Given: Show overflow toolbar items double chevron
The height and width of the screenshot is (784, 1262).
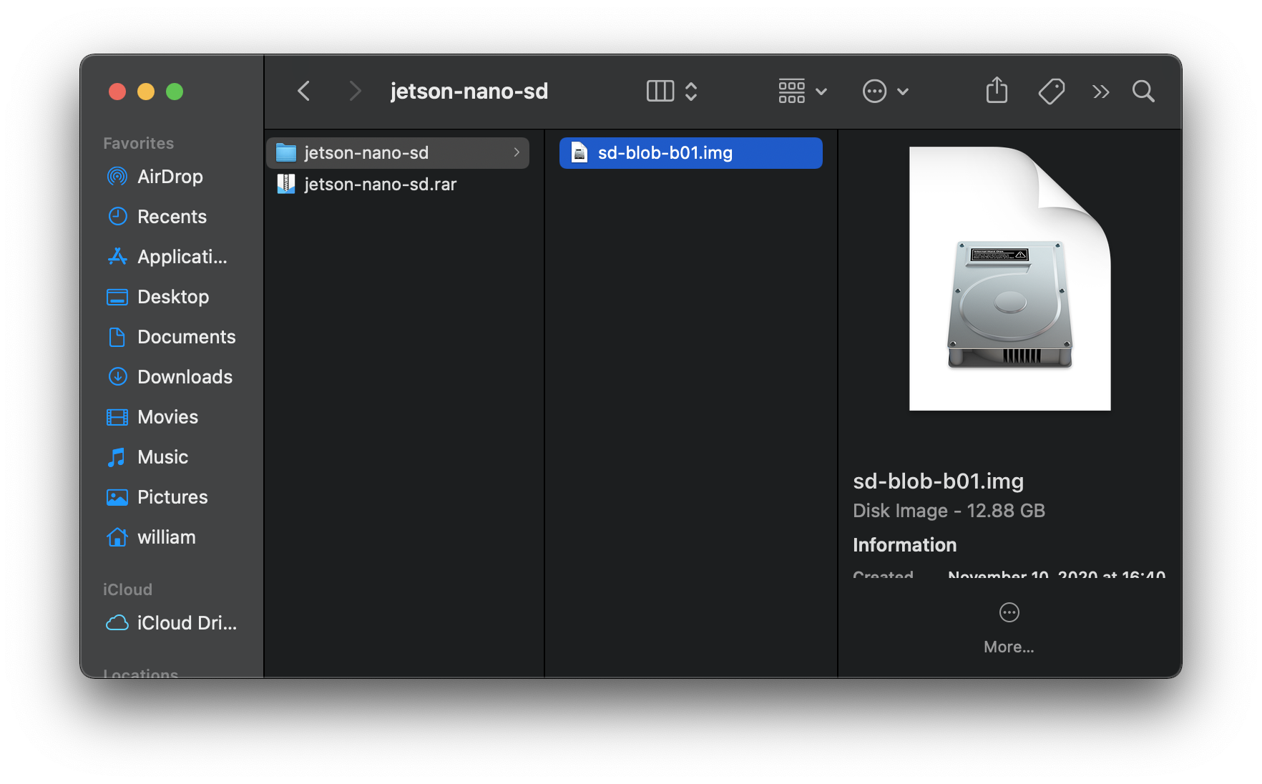Looking at the screenshot, I should (1100, 92).
